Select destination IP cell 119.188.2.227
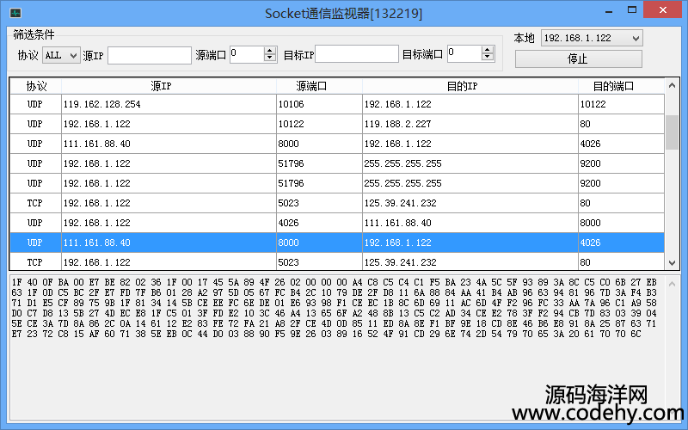 pos(470,124)
